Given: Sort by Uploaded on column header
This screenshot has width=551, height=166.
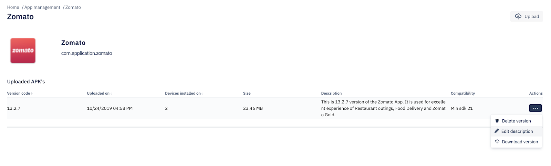Looking at the screenshot, I should (98, 93).
